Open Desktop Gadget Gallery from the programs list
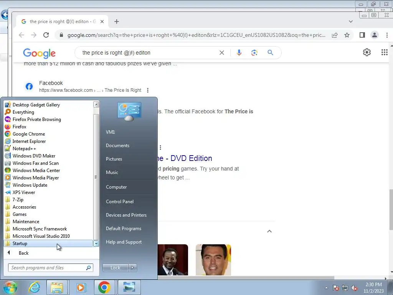The width and height of the screenshot is (393, 295). [49, 105]
